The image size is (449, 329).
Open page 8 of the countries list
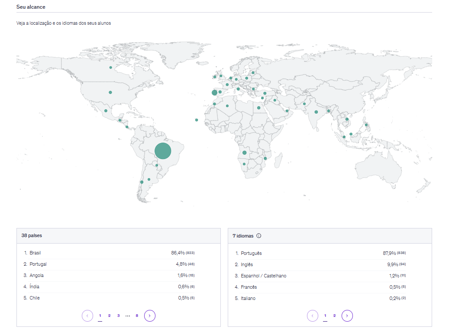137,316
